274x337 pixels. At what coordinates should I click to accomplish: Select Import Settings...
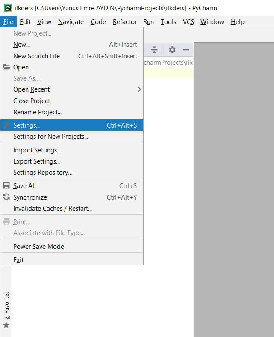pyautogui.click(x=72, y=150)
